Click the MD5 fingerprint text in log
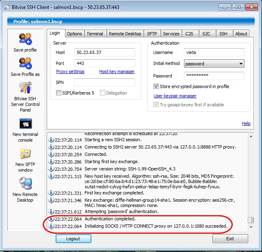The width and height of the screenshot is (262, 252). coord(136,181)
